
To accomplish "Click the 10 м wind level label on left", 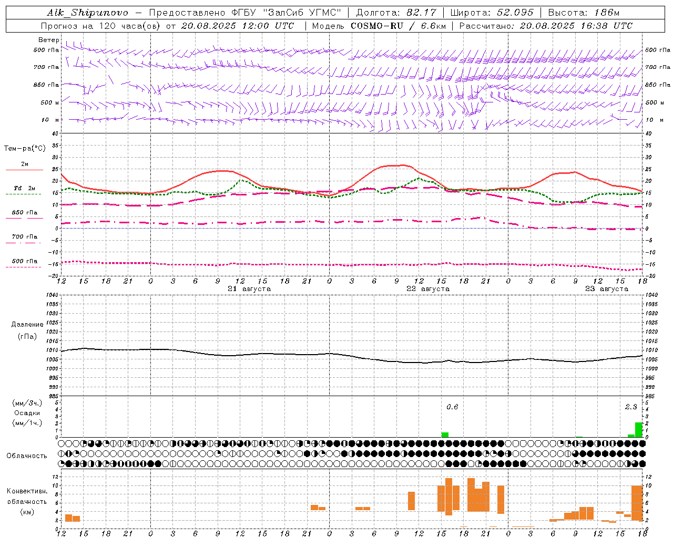I will 50,120.
